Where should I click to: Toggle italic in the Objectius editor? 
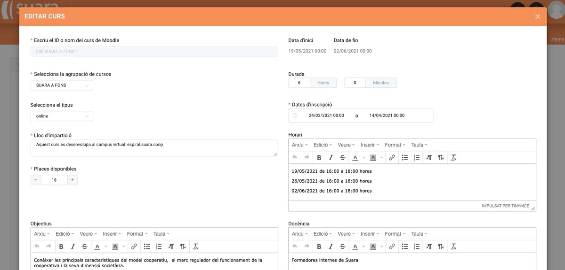[x=73, y=247]
